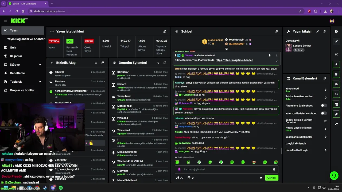Click the stream category thumbnail image
This screenshot has height=192, width=342.
coord(289,48)
